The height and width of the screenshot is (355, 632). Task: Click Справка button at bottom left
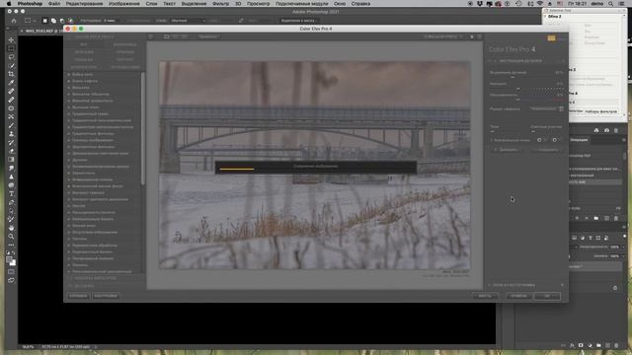[x=78, y=296]
